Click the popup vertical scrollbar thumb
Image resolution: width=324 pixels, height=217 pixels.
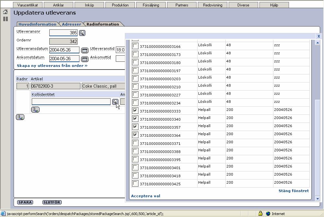pyautogui.click(x=318, y=147)
